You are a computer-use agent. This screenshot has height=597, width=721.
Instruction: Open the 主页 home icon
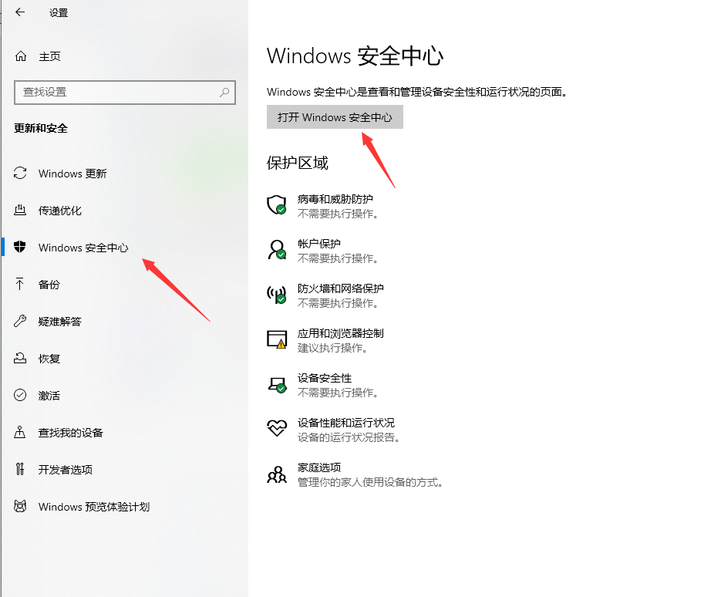pyautogui.click(x=21, y=56)
